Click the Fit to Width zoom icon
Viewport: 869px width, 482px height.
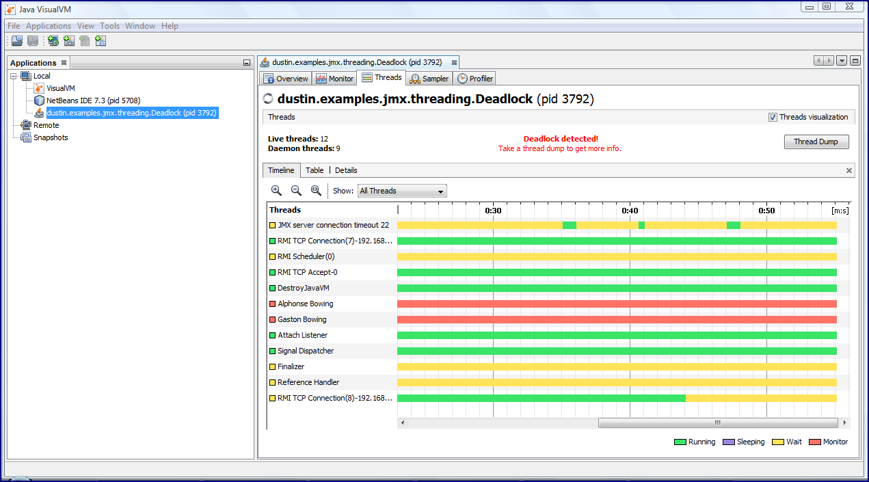pos(316,191)
